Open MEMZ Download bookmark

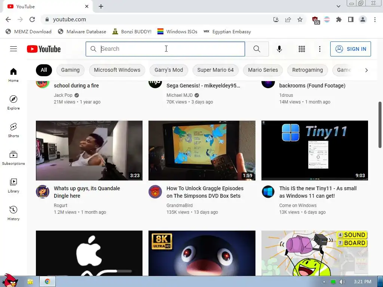[x=28, y=31]
